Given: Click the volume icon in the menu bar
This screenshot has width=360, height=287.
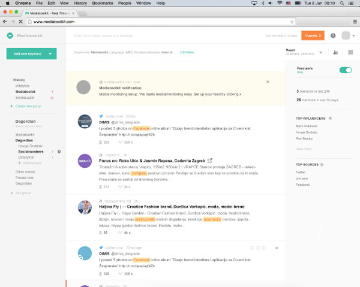Looking at the screenshot, I should (x=271, y=3).
